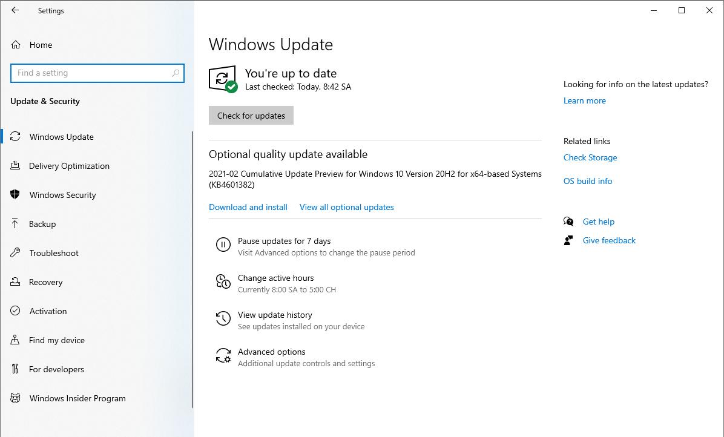Click the clock icon for Change active hours
Viewport: 724px width, 437px height.
[x=223, y=281]
